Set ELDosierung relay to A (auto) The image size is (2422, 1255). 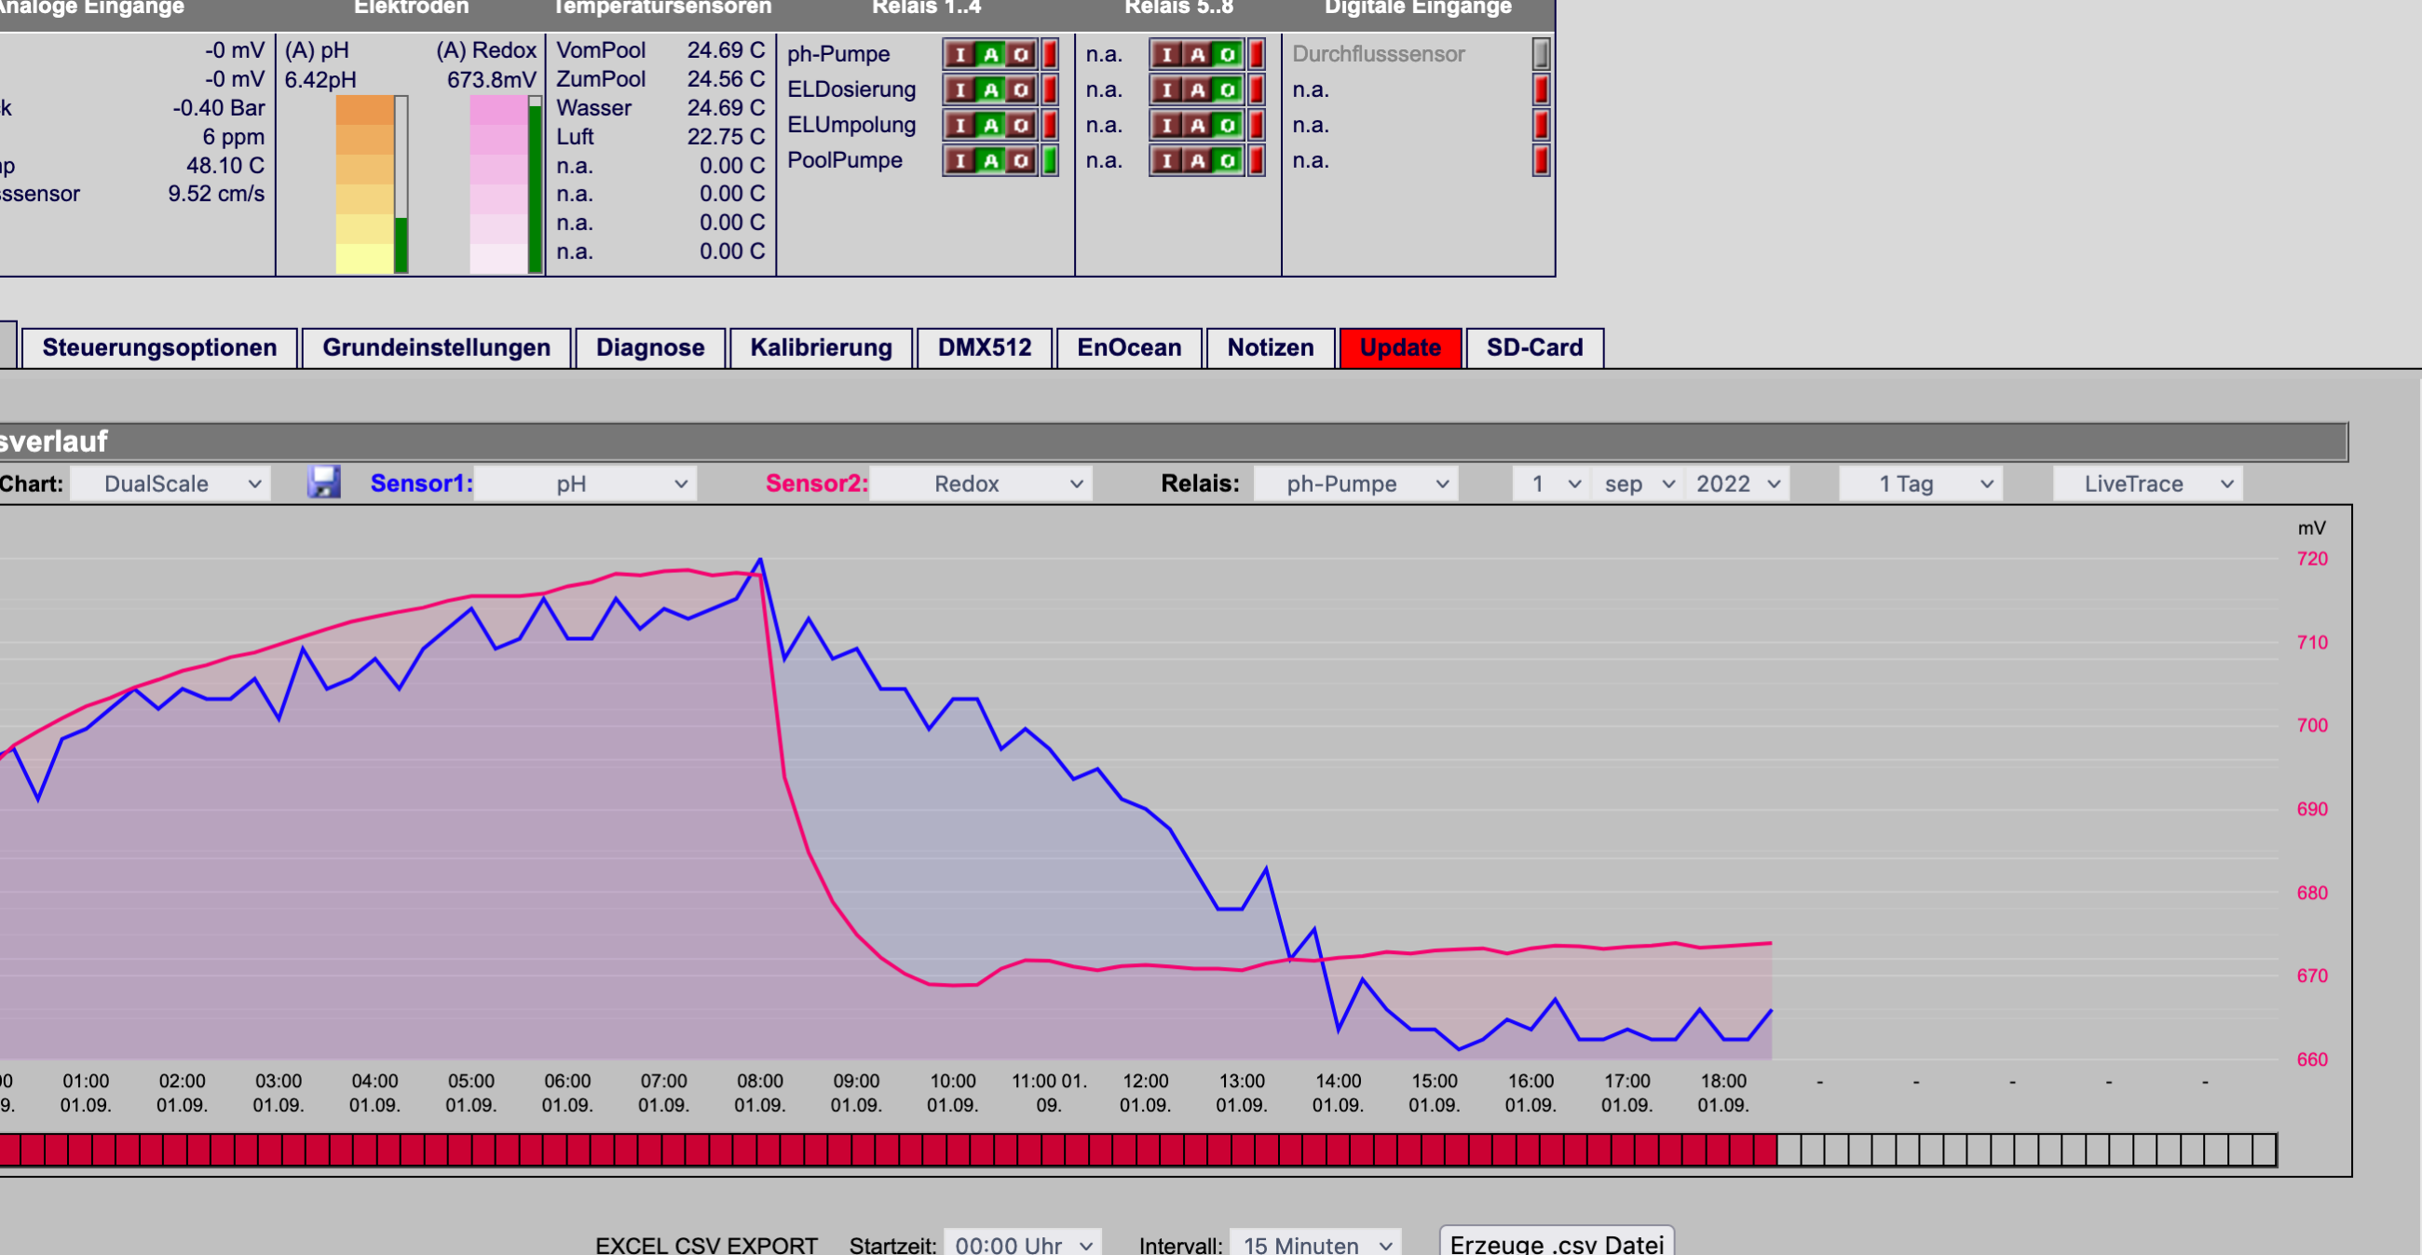pyautogui.click(x=991, y=89)
